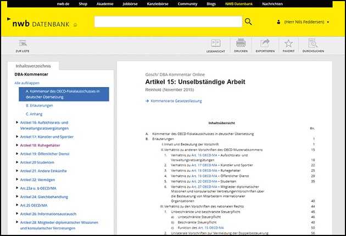Open the Leseansicht reading view
Viewport: 346px width, 236px height.
pyautogui.click(x=216, y=44)
